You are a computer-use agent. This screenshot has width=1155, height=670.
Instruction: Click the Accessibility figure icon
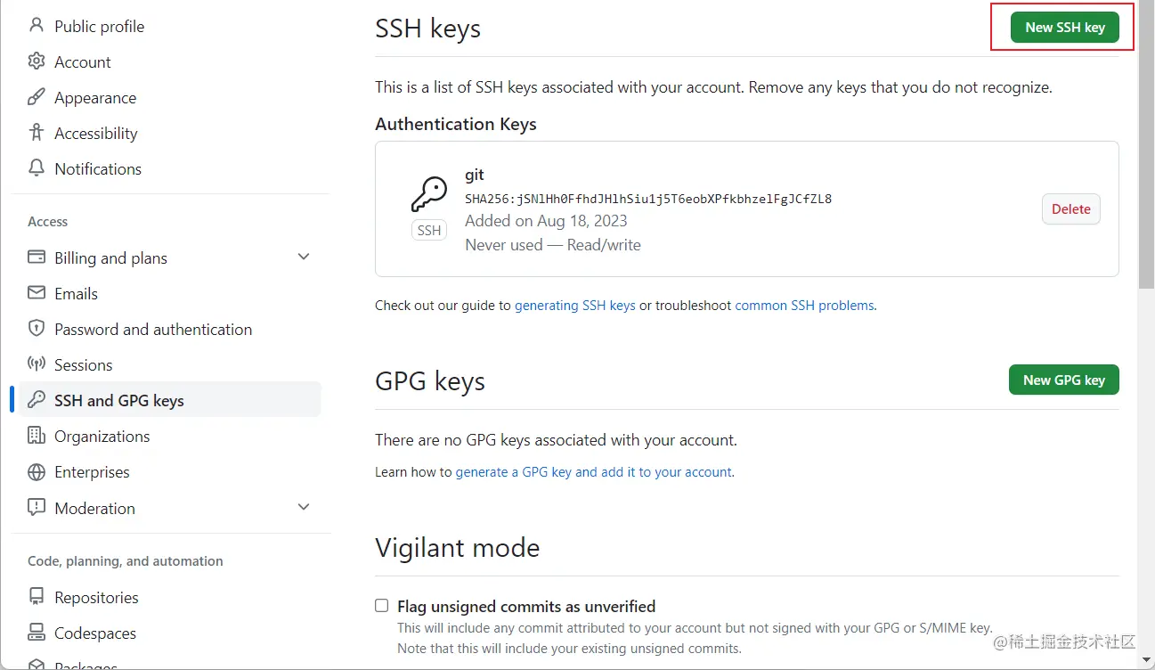[x=37, y=133]
